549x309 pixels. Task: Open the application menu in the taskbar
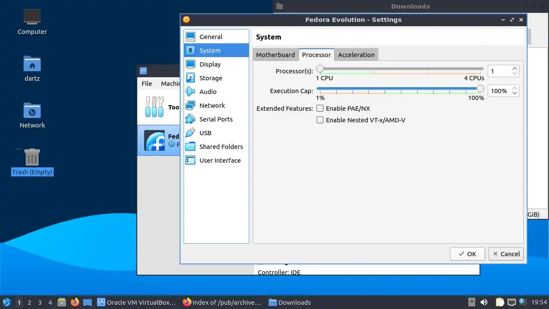click(6, 302)
